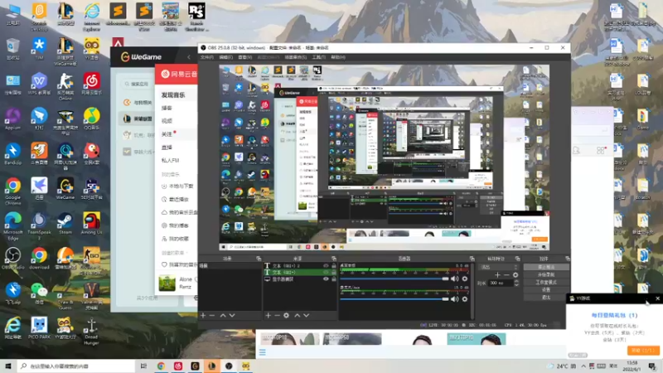Open Chrome from the taskbar
This screenshot has width=663, height=373.
coord(161,366)
